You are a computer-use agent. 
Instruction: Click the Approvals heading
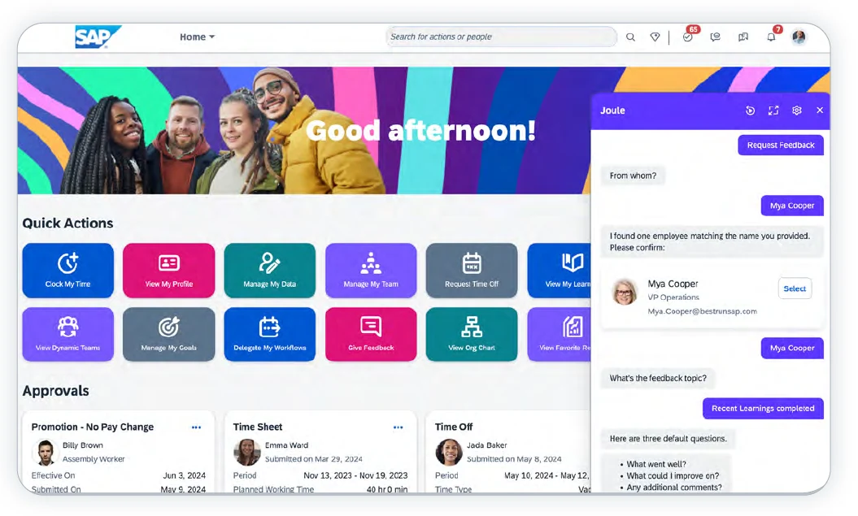click(x=56, y=391)
